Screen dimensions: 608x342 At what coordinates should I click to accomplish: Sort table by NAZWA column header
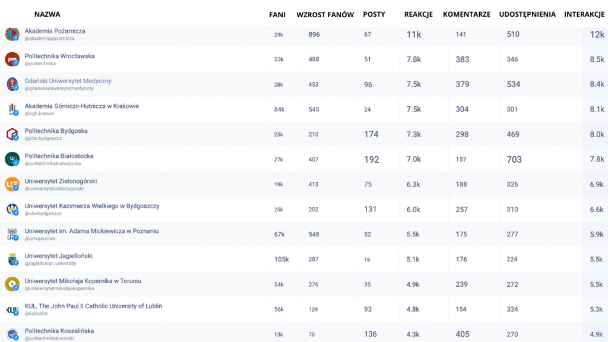tap(47, 14)
